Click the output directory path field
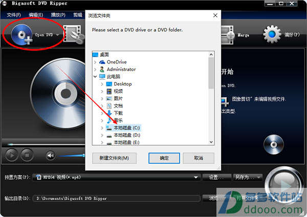This screenshot has height=217, width=307. 117,199
